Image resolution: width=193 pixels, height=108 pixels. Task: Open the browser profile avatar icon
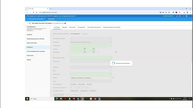187,12
